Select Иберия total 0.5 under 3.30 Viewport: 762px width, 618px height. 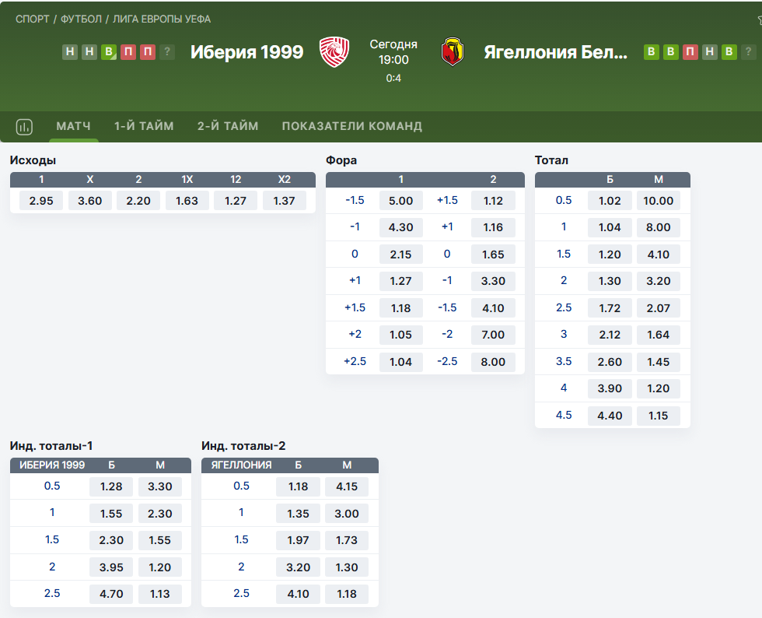pos(160,486)
